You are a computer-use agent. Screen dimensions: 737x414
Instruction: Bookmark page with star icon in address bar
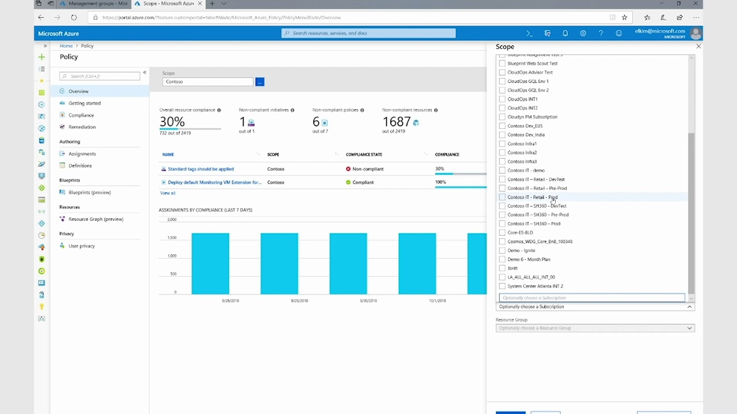tap(624, 17)
